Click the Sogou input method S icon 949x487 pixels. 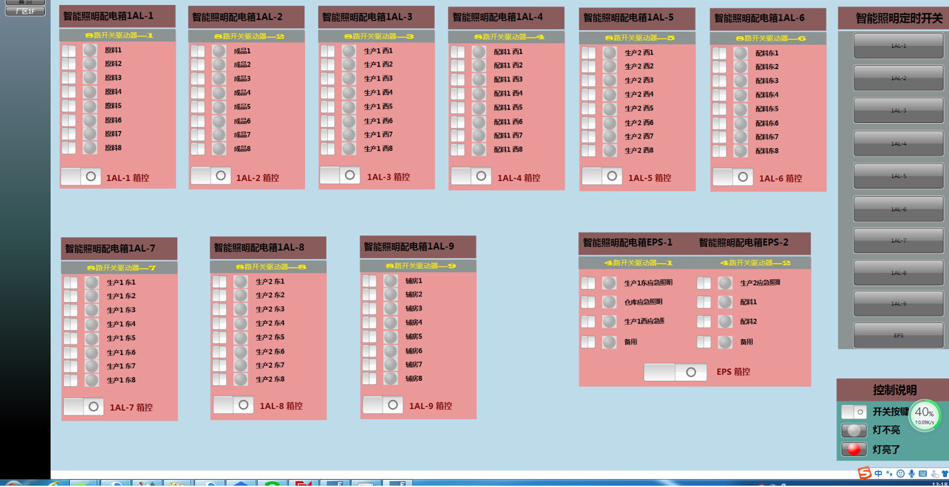coord(864,473)
